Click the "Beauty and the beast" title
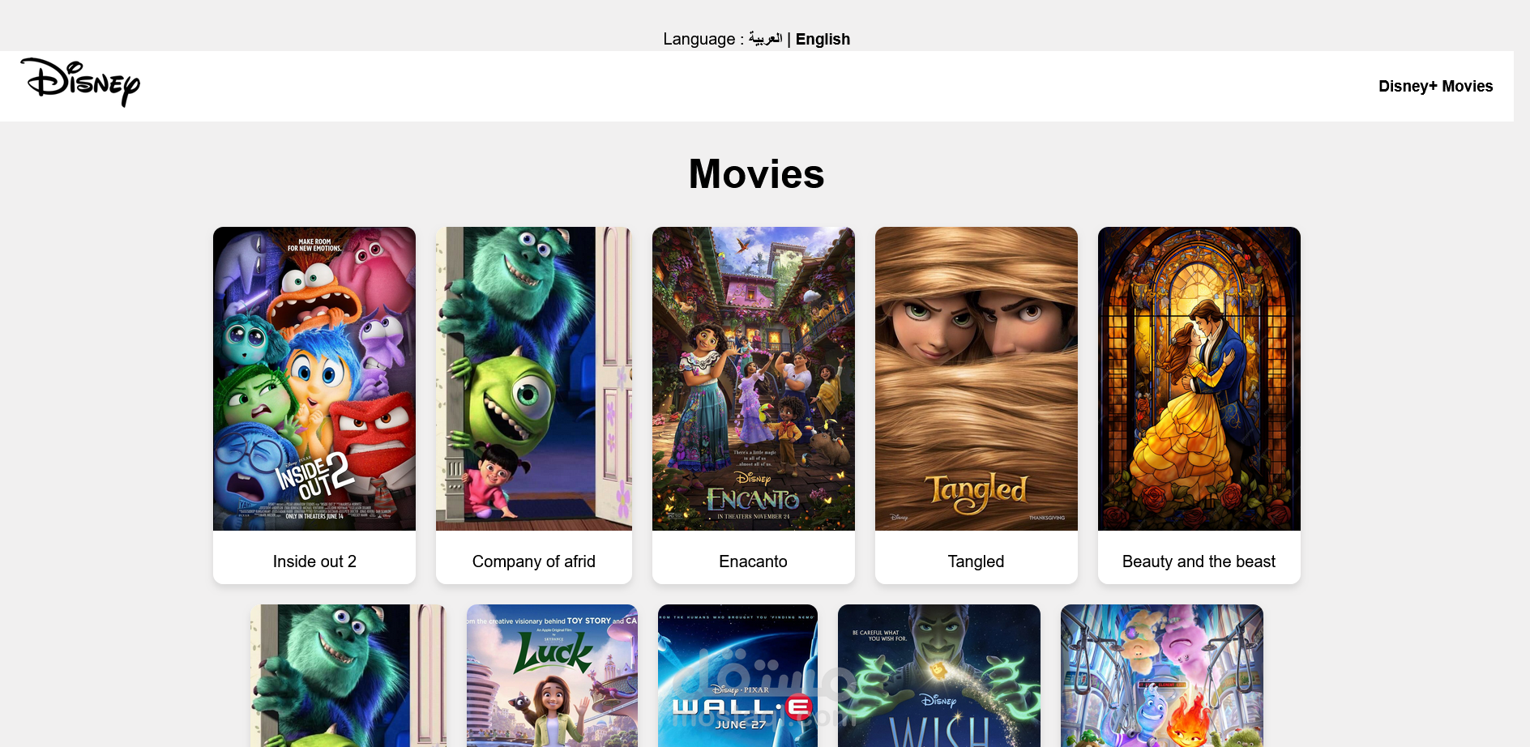Screen dimensions: 1530x747 point(1199,561)
